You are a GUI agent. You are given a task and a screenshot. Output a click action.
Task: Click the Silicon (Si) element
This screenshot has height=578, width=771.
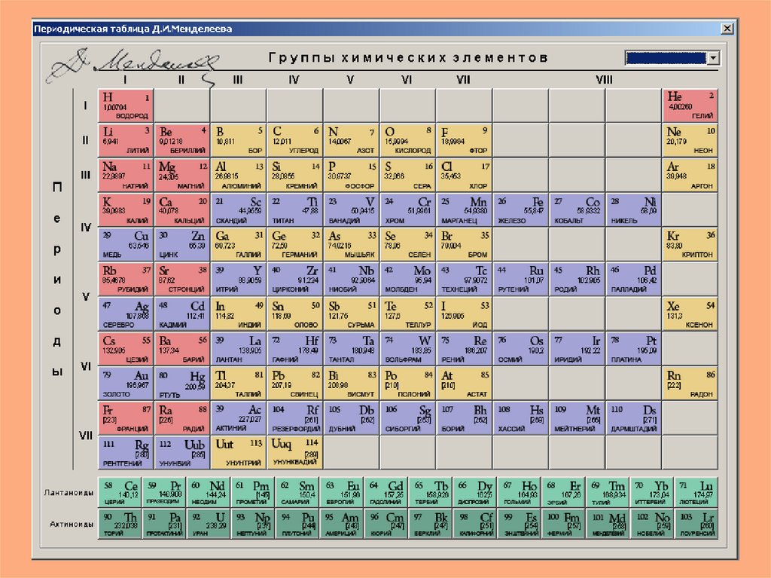tap(295, 176)
